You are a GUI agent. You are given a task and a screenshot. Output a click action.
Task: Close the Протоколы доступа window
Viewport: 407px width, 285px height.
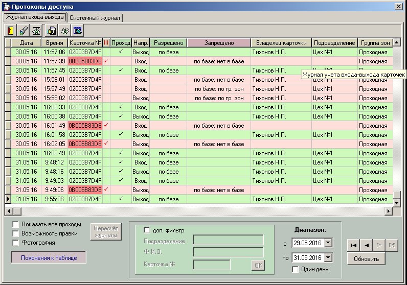[x=399, y=7]
